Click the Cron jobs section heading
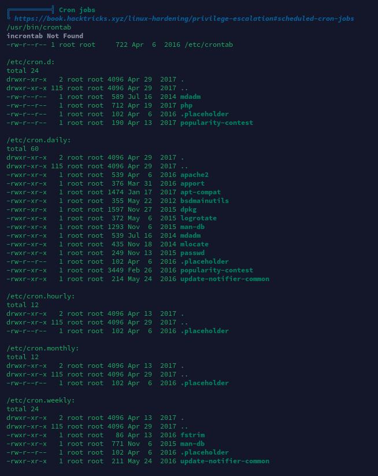This screenshot has height=476, width=378. [77, 10]
